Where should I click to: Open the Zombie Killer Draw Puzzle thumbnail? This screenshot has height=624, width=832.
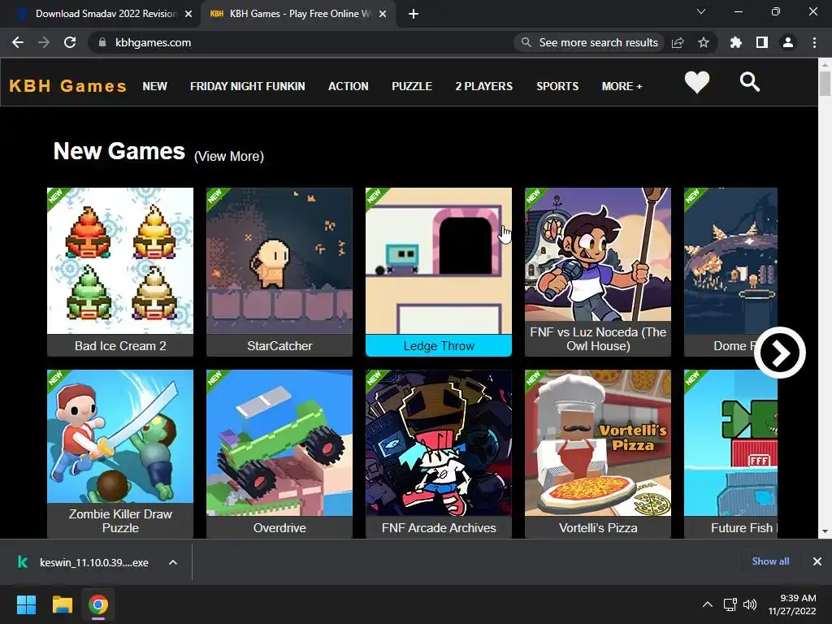point(120,436)
